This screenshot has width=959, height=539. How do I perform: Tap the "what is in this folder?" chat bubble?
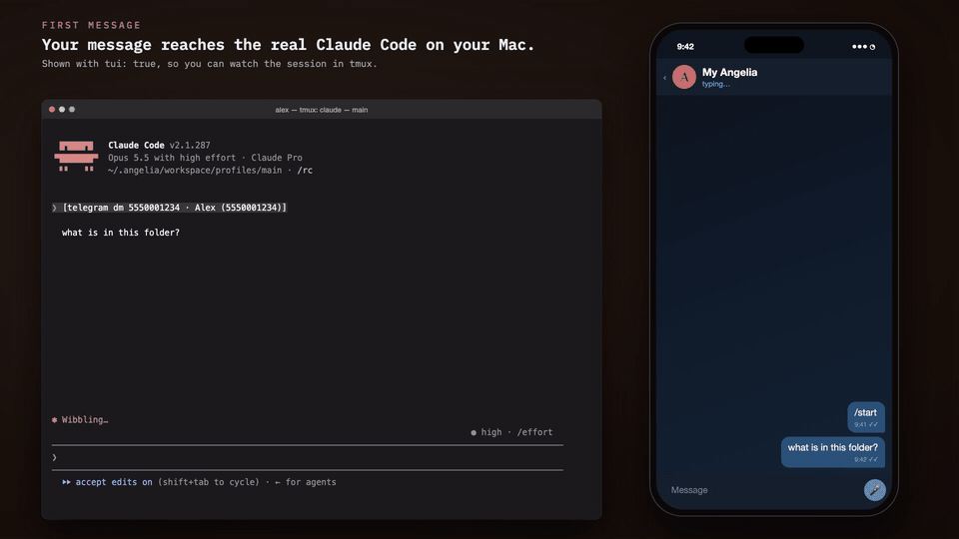tap(832, 451)
